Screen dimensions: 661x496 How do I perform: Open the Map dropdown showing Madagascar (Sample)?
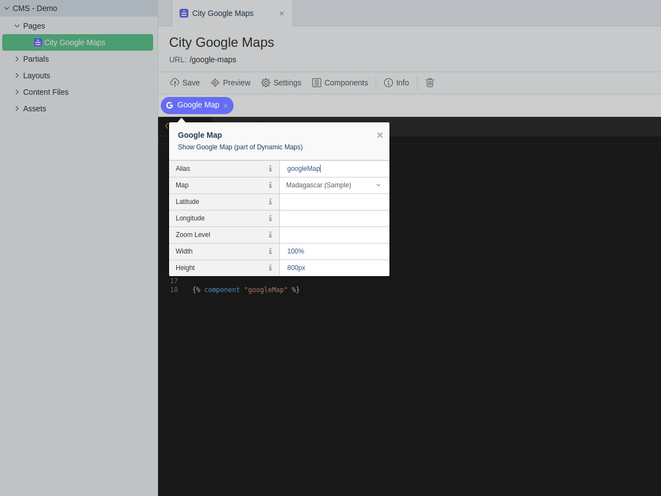[x=334, y=185]
